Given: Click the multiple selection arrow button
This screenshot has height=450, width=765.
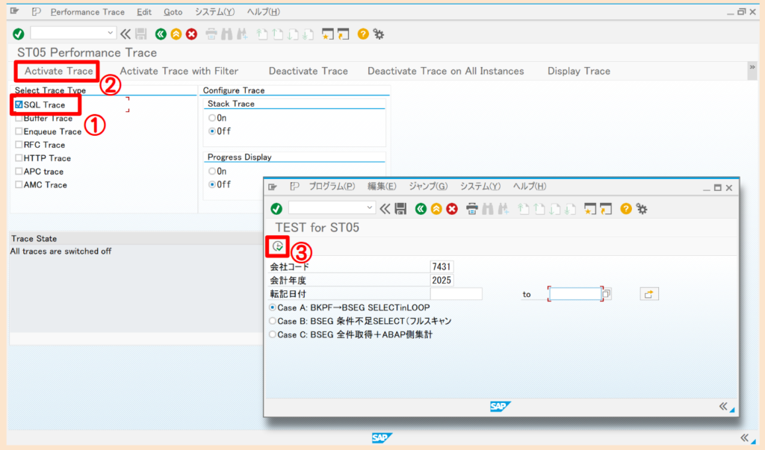Looking at the screenshot, I should click(x=648, y=293).
